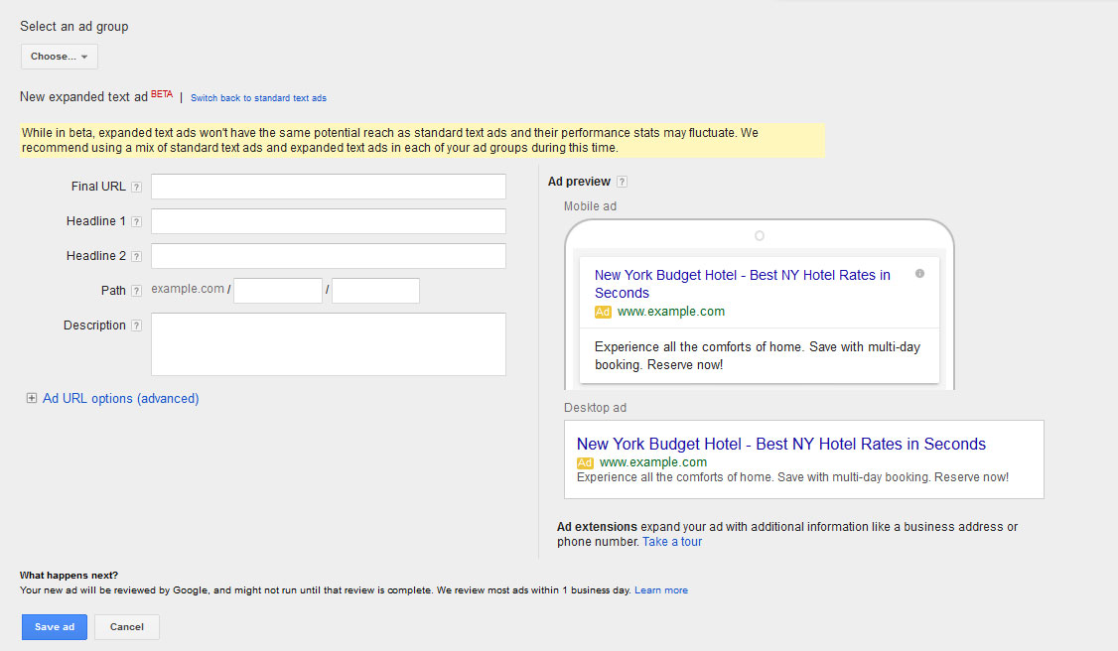
Task: Click the Learn more link
Action: [661, 590]
